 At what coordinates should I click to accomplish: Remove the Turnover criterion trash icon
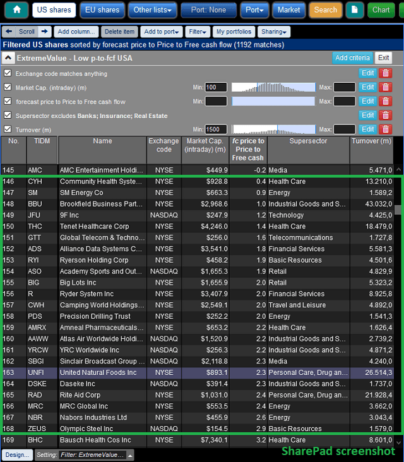pyautogui.click(x=386, y=130)
